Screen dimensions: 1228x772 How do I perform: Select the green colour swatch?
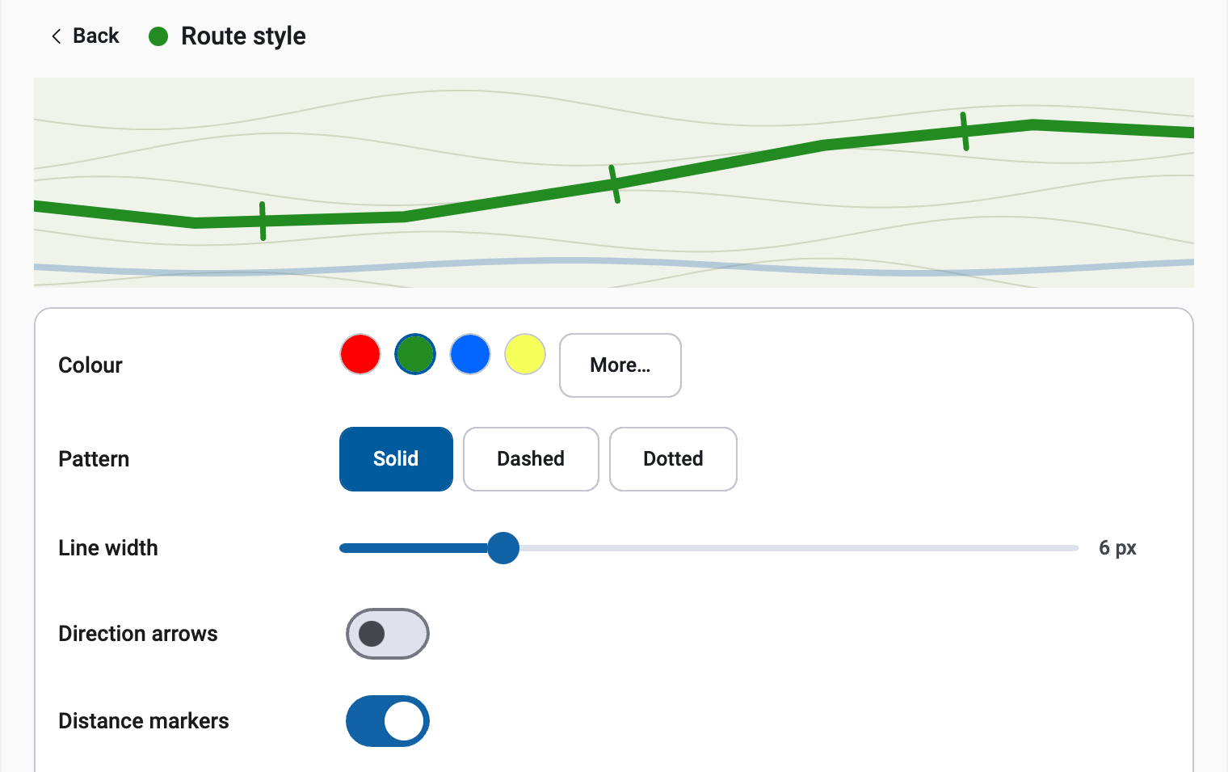pos(415,354)
